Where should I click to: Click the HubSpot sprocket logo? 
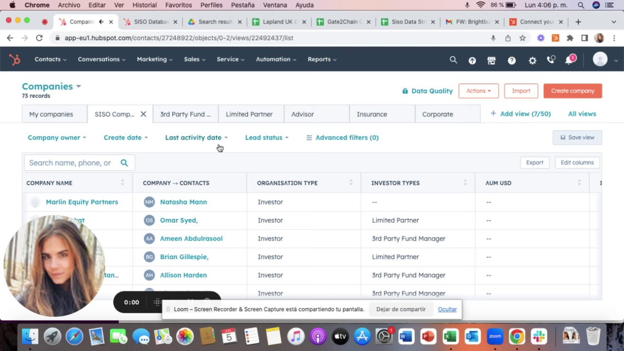coord(15,59)
